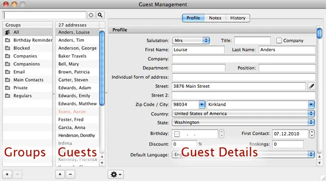
Task: Click the profile panel scroll down arrow
Action: tap(319, 163)
